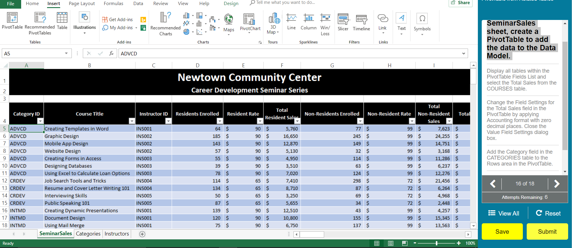
Task: Open the Formulas ribbon tab
Action: pos(113,4)
